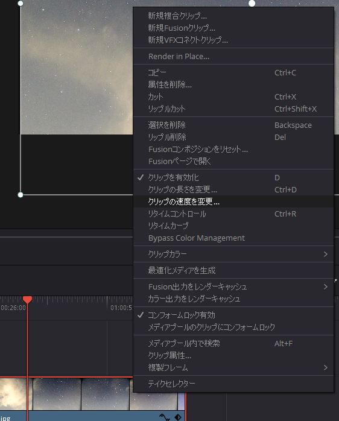Expand Fusion出力をレンダーキャッシュ submenu
The image size is (339, 421).
pyautogui.click(x=233, y=286)
